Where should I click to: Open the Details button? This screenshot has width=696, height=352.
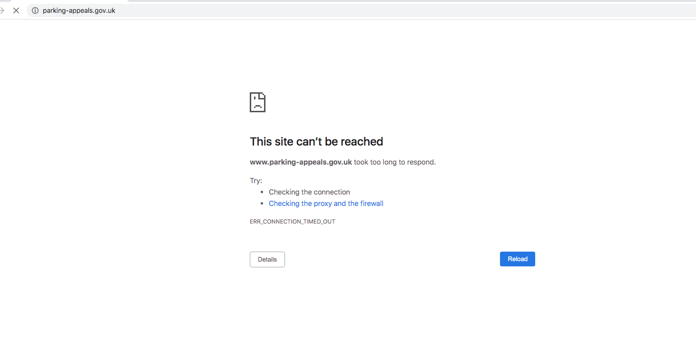[267, 259]
